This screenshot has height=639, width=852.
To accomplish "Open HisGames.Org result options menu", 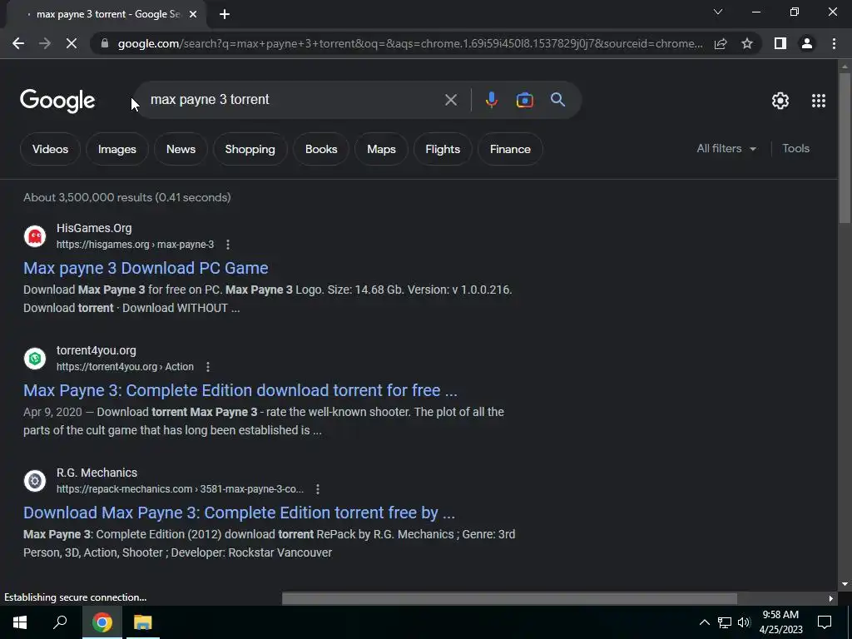I will [x=228, y=245].
